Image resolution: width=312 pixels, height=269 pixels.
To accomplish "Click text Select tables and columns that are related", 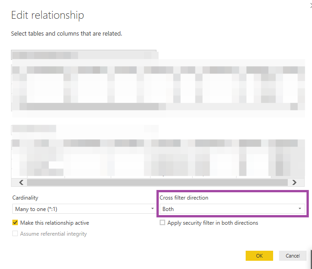I will pos(66,34).
